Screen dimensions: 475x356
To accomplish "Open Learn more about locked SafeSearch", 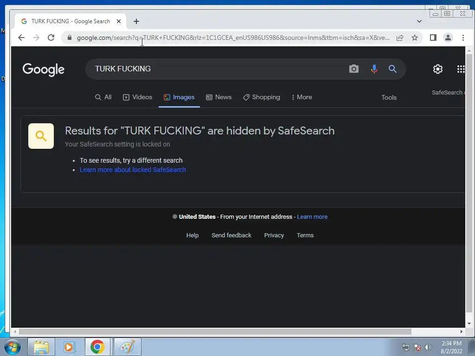I will pos(133,170).
